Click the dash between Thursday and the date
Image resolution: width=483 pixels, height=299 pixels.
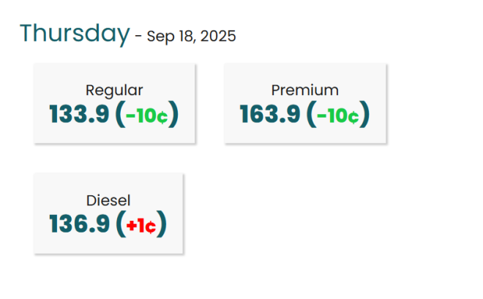tap(138, 35)
